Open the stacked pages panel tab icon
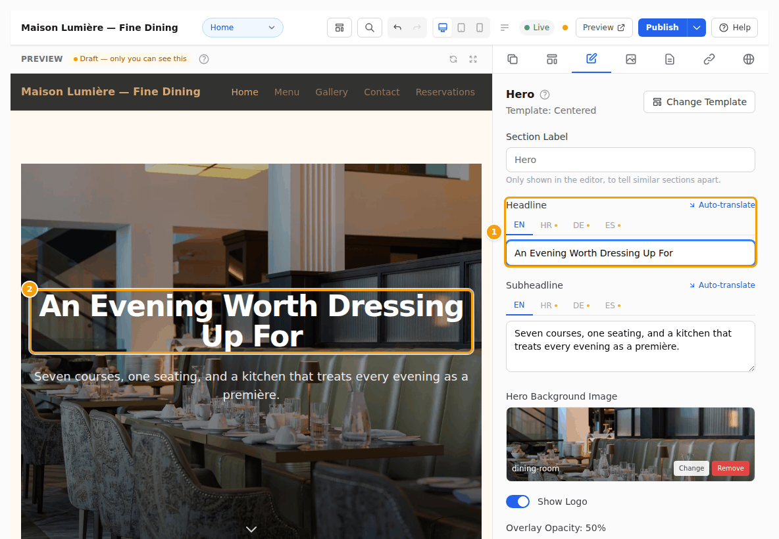Viewport: 779px width, 539px height. [x=513, y=59]
